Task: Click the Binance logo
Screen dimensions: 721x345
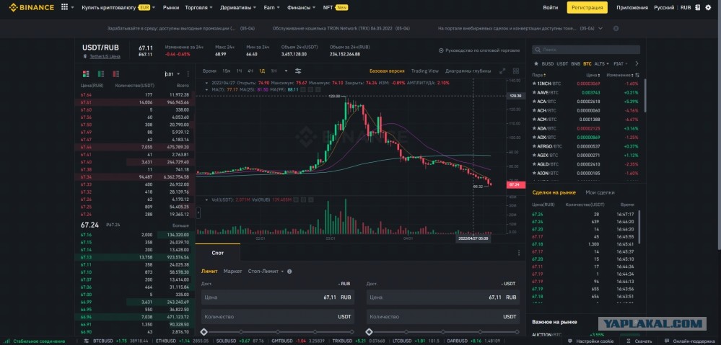Action: (32, 7)
